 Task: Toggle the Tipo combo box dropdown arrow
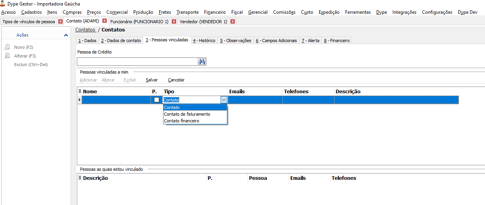(224, 100)
